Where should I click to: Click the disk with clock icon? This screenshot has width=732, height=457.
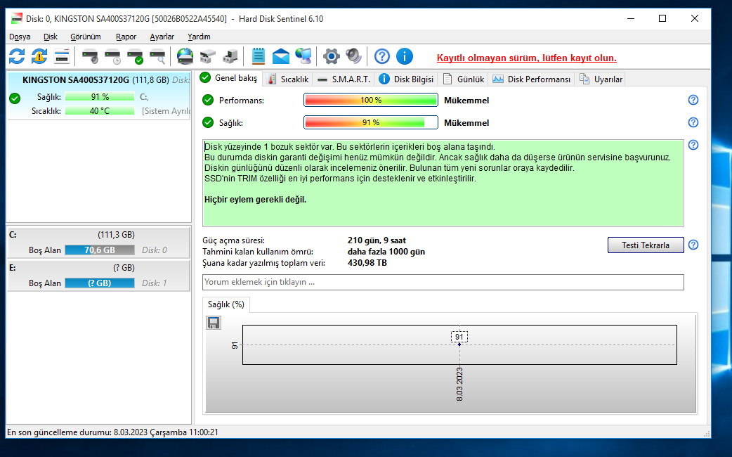click(x=113, y=56)
